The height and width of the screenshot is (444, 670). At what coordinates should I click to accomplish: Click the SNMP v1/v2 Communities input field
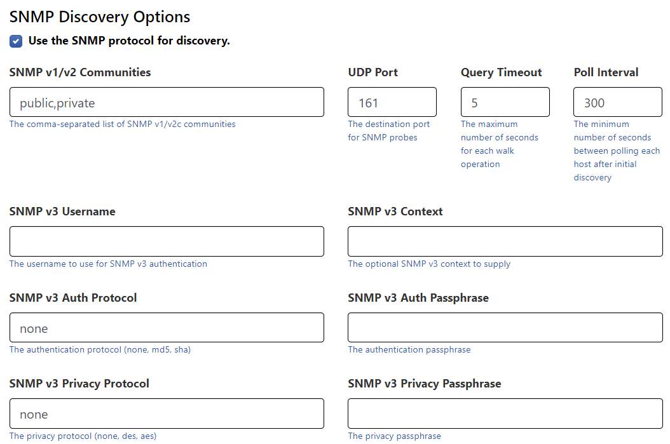pyautogui.click(x=166, y=102)
